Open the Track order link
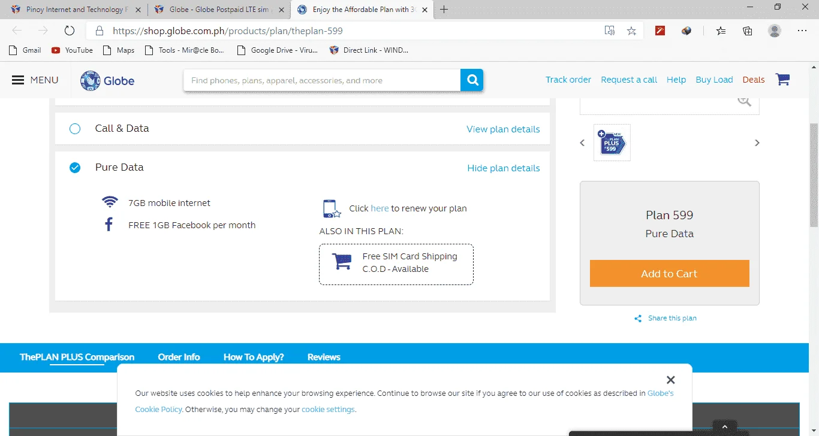Screen dimensions: 819x436 [x=568, y=80]
